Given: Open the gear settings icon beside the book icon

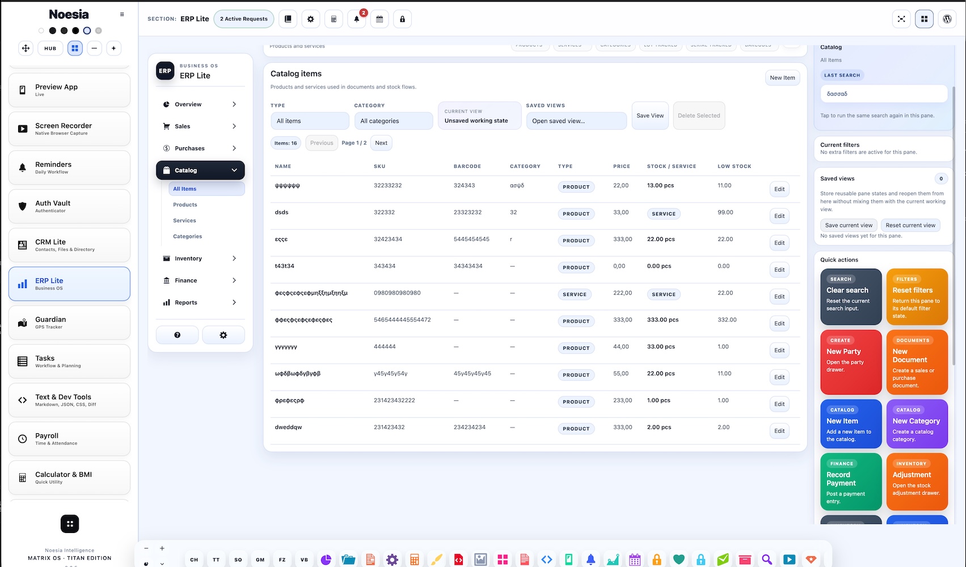Looking at the screenshot, I should pyautogui.click(x=310, y=19).
